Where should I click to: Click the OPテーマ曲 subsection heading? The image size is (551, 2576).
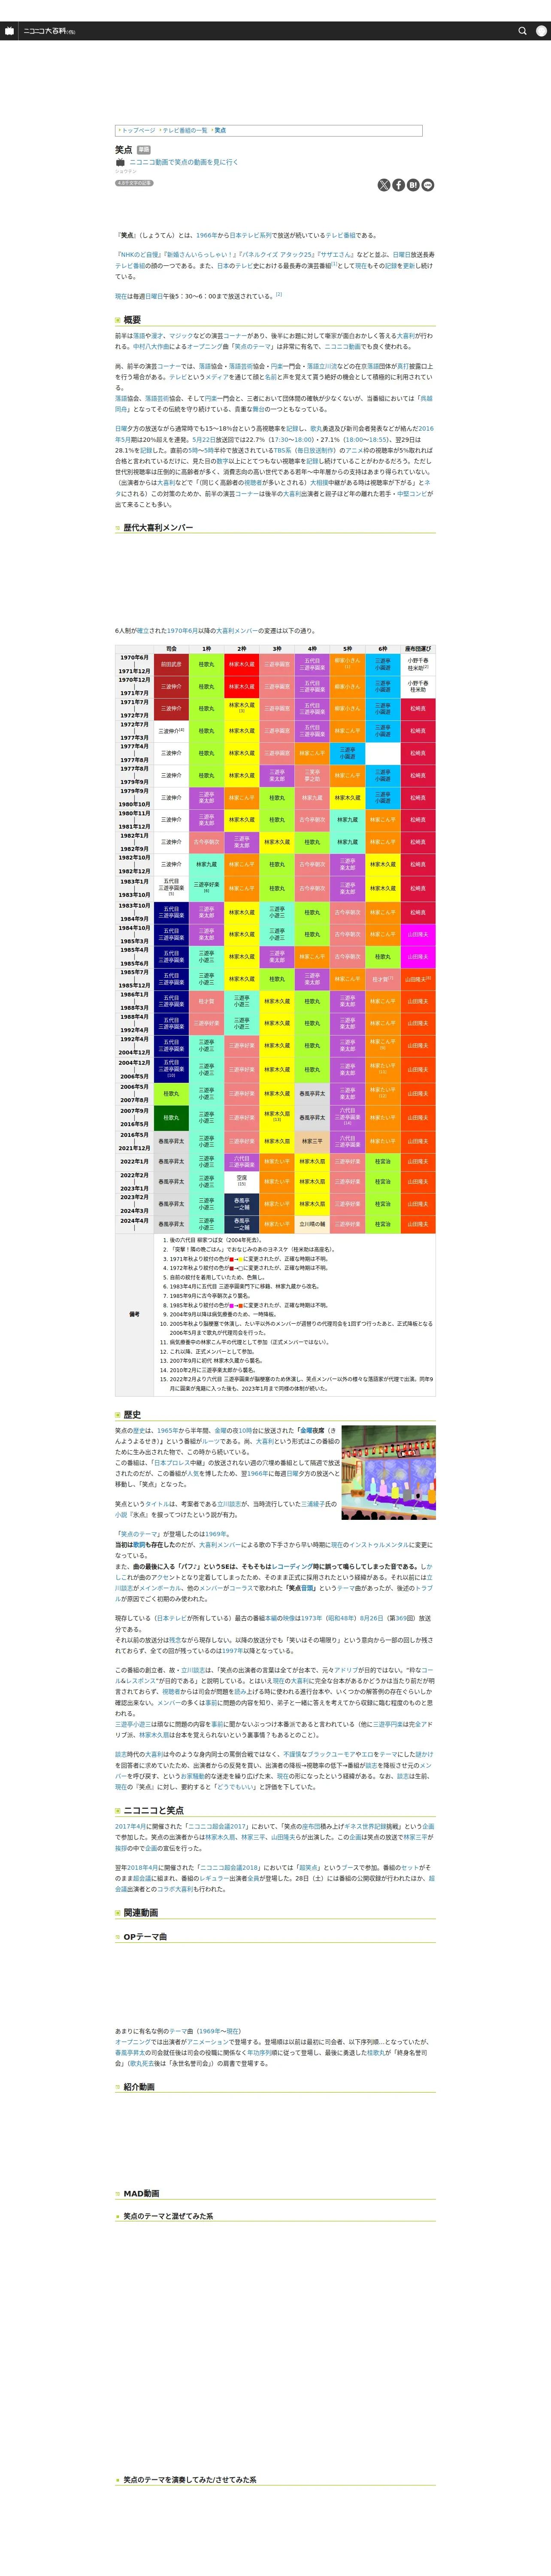pyautogui.click(x=145, y=1937)
